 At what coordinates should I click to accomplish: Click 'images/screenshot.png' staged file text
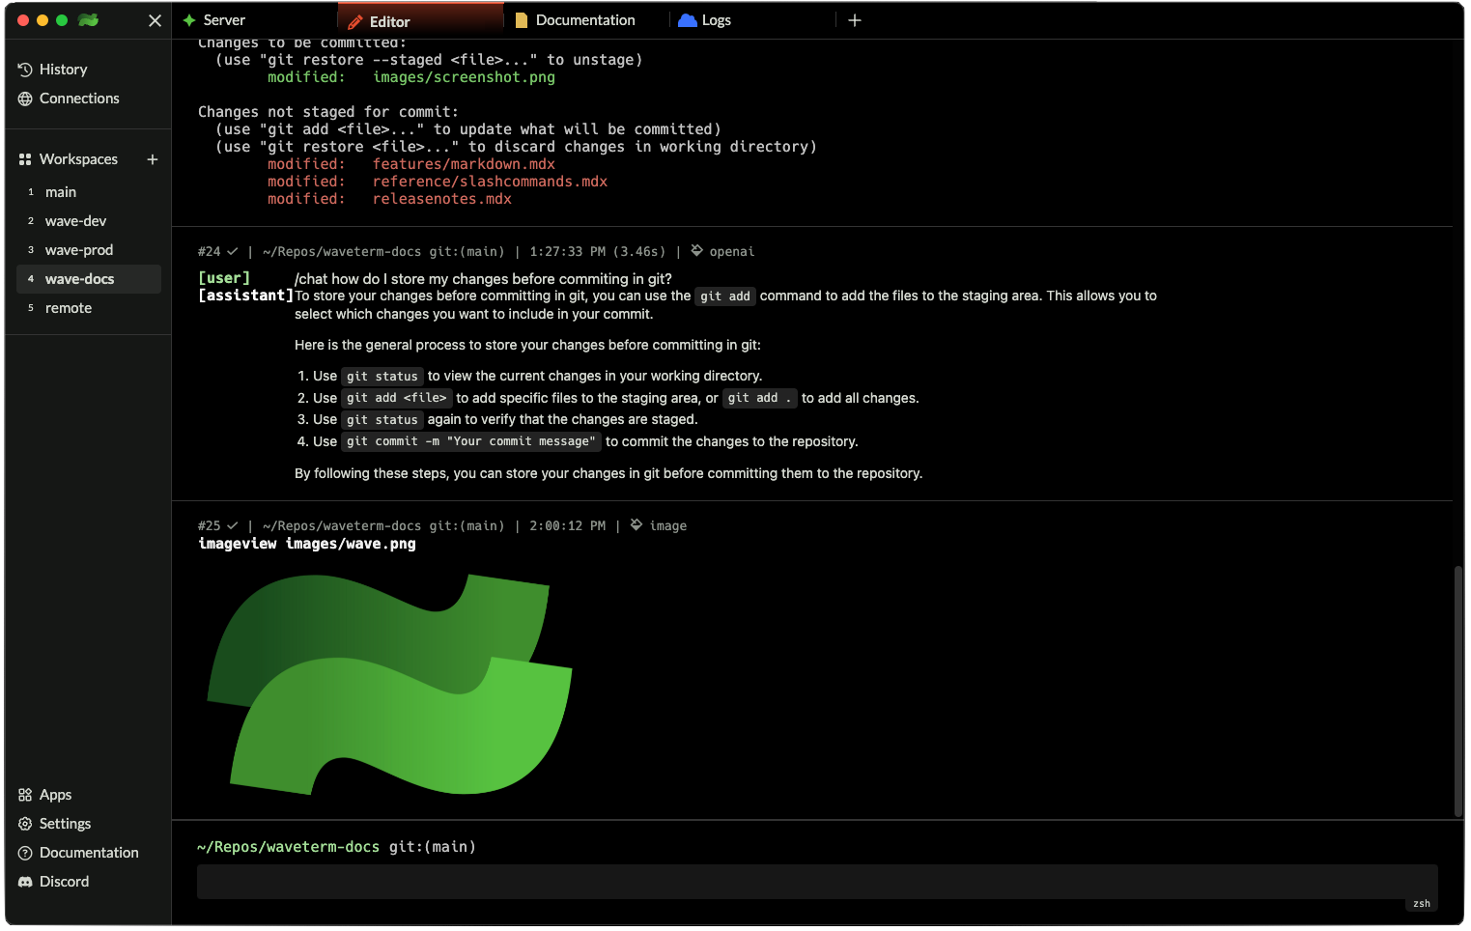[x=464, y=77]
